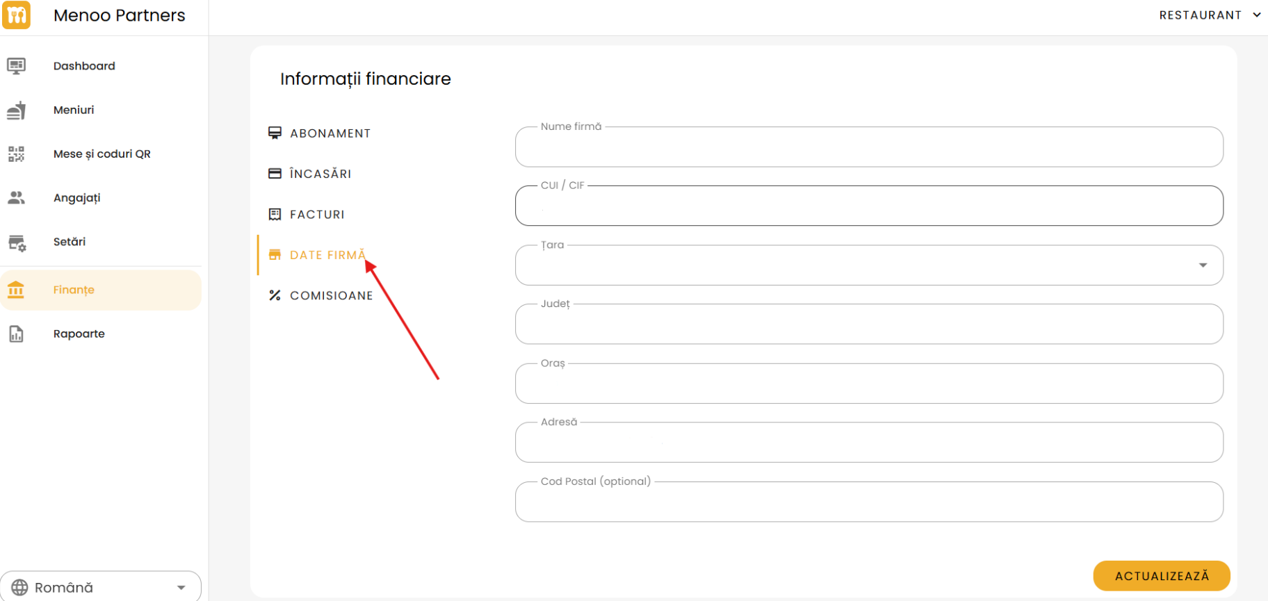
Task: Click the Dashboard monitor icon
Action: pyautogui.click(x=16, y=66)
